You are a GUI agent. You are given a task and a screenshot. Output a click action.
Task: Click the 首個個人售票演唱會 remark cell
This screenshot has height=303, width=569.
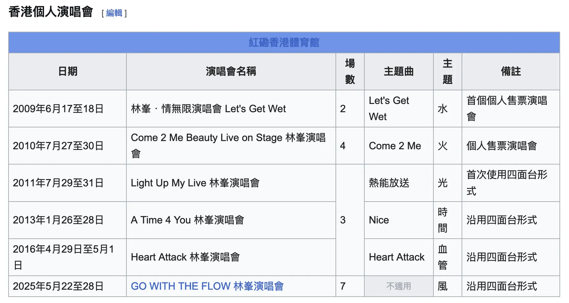[511, 109]
